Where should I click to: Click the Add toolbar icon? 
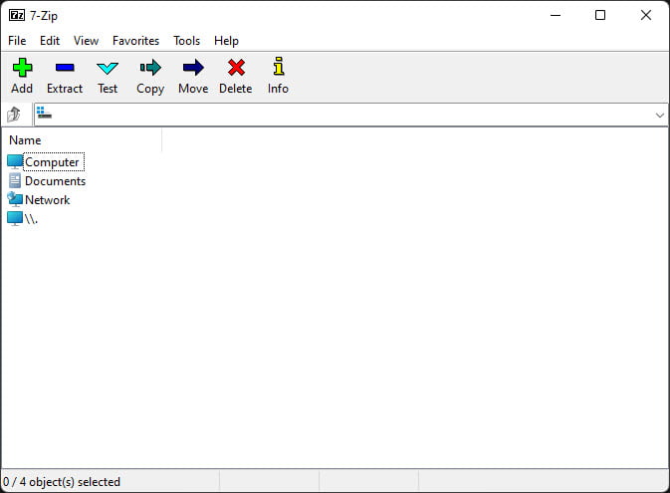[22, 68]
